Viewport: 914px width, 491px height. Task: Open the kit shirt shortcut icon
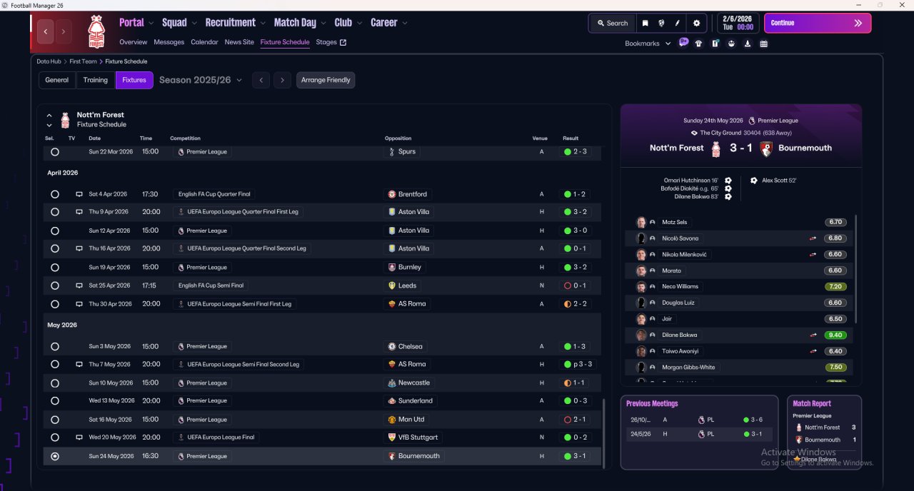(698, 44)
